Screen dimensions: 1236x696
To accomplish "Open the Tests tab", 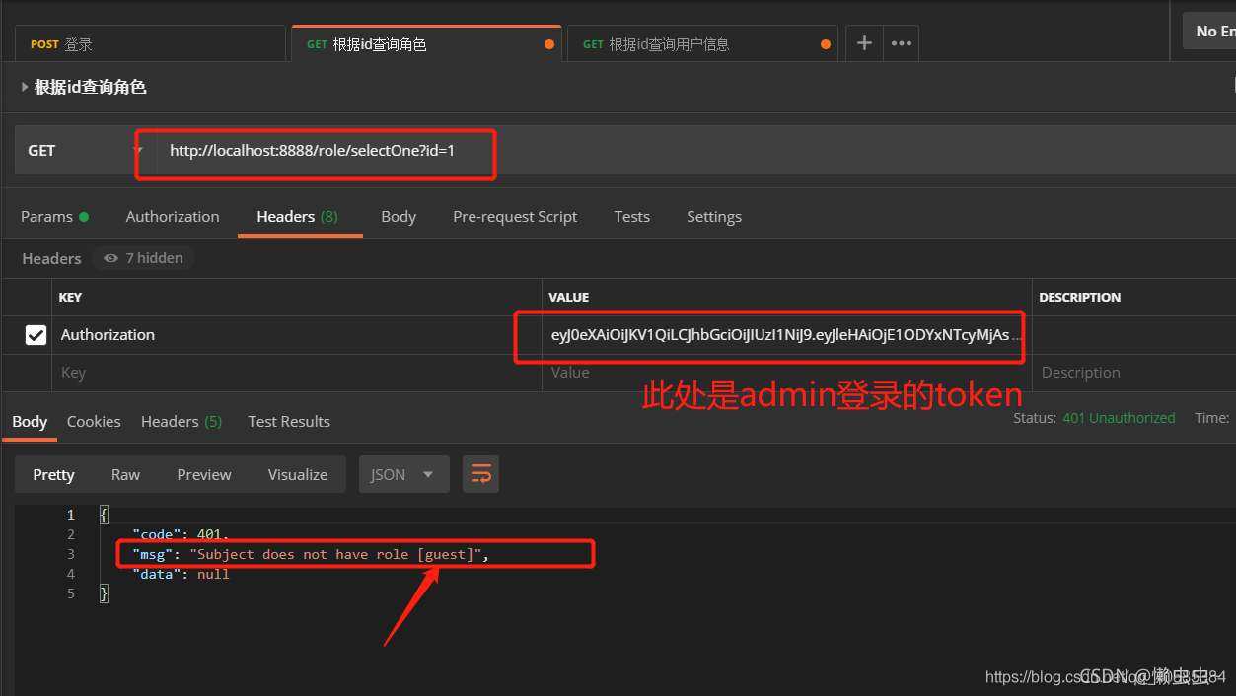I will tap(631, 217).
